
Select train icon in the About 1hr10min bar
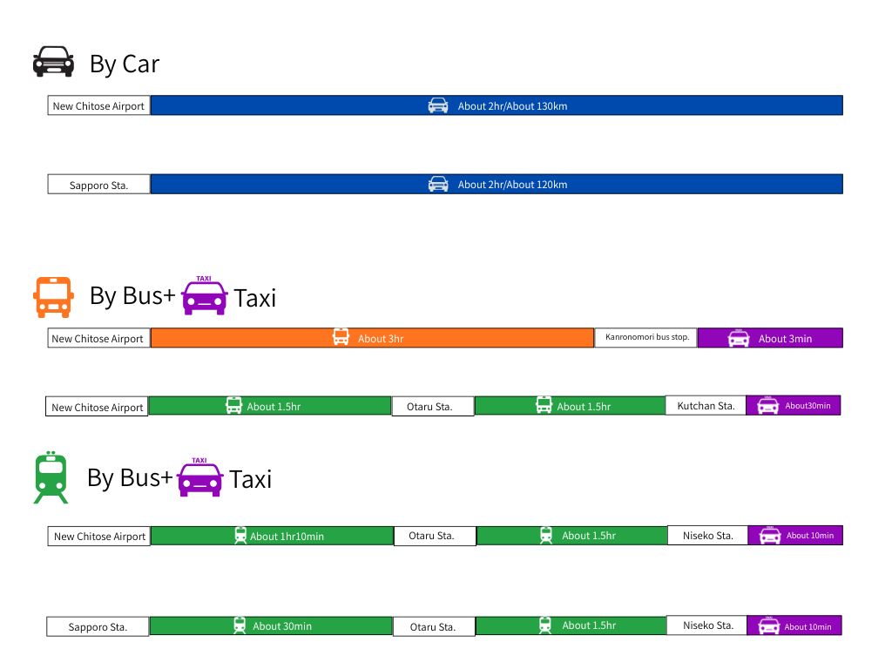tap(240, 536)
